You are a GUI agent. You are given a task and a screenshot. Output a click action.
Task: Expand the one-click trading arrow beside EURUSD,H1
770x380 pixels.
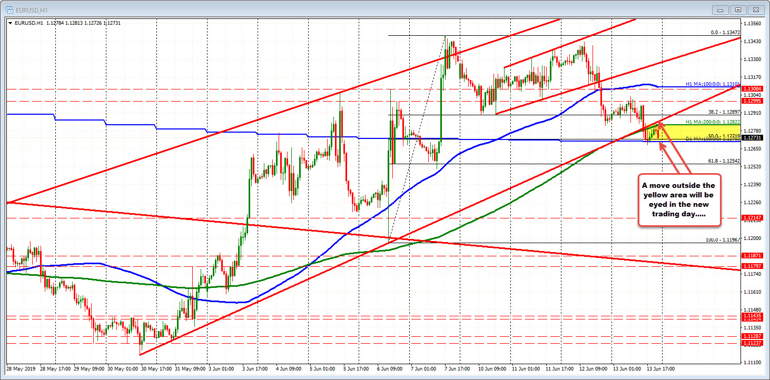[11, 23]
